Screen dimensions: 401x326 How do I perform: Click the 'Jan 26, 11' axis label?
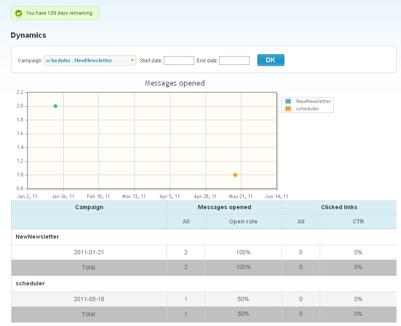click(63, 196)
